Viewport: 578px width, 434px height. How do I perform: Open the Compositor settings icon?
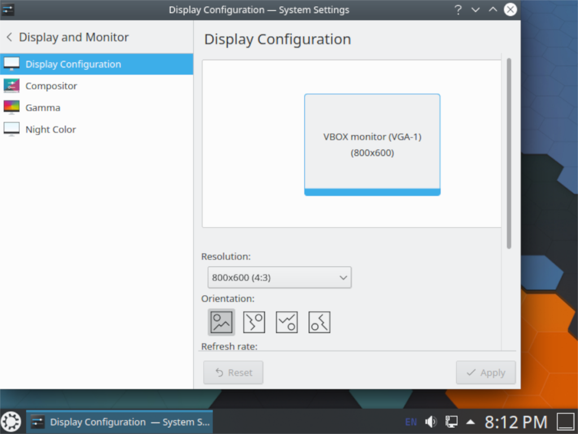click(11, 86)
